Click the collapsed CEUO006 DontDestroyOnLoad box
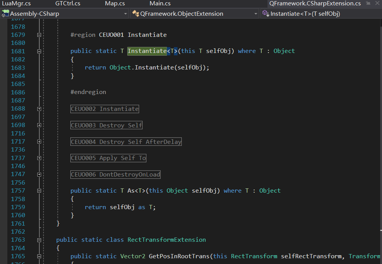382x264 pixels. point(115,175)
